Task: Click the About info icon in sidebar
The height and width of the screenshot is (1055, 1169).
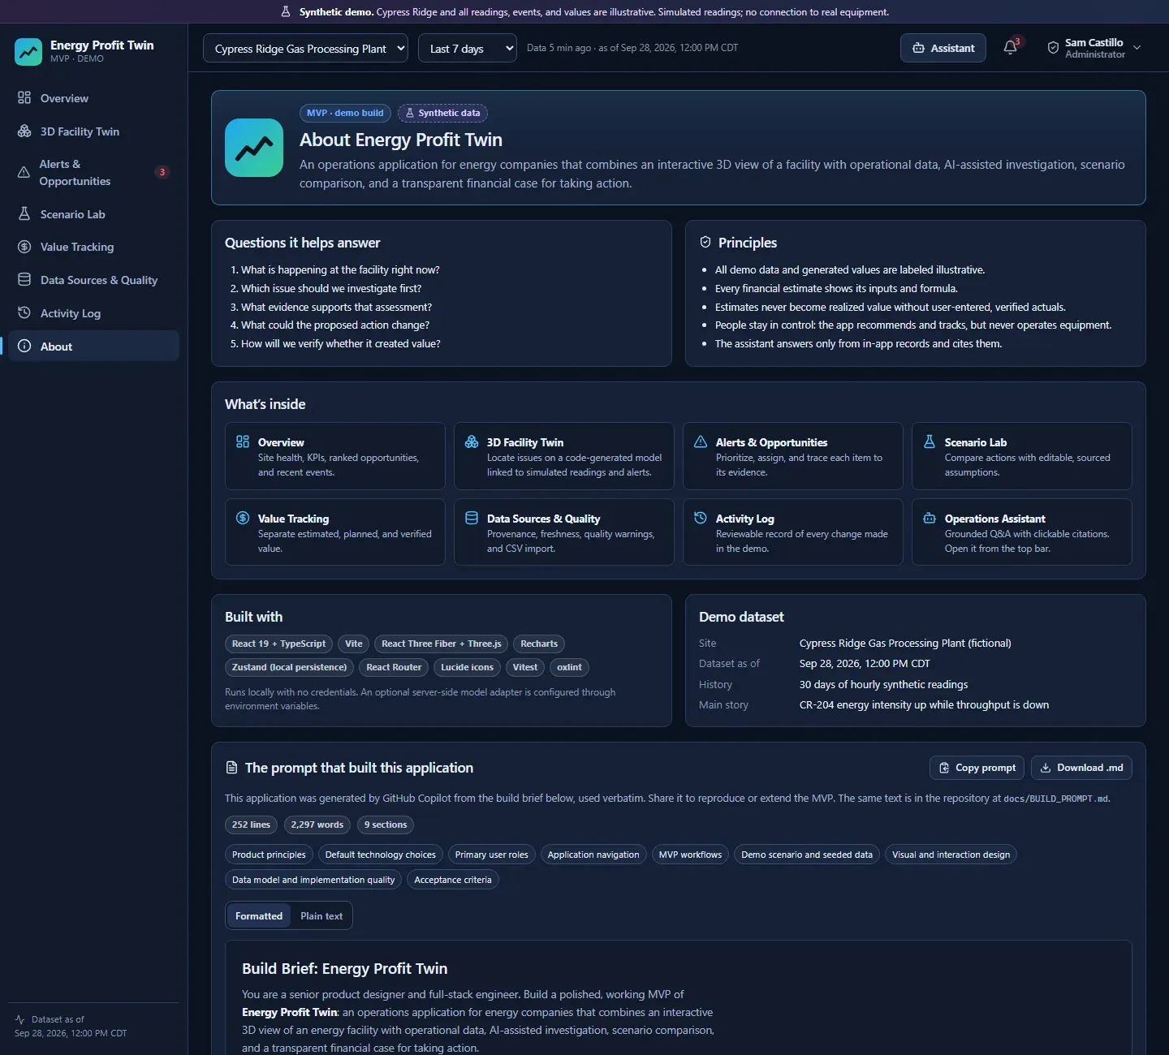Action: pos(24,347)
